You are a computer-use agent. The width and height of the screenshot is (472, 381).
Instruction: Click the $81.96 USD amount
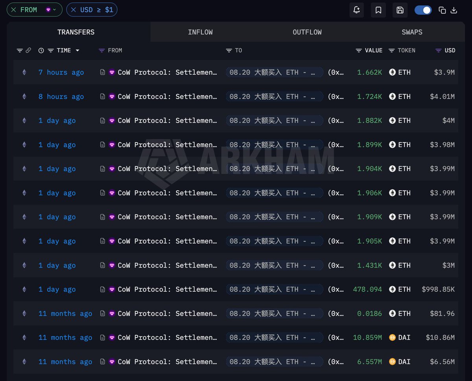coord(442,313)
